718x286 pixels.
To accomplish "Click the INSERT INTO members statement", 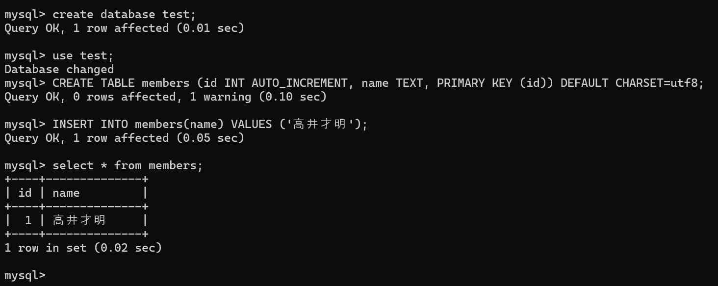I will [210, 124].
